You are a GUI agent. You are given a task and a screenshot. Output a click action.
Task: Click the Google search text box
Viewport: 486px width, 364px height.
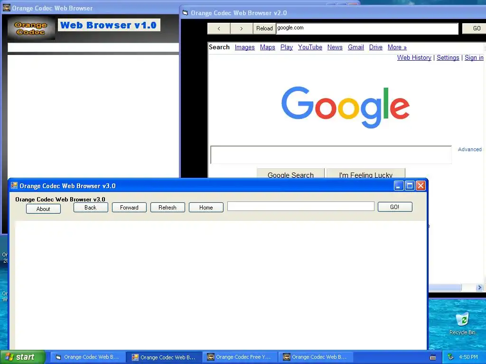(331, 155)
